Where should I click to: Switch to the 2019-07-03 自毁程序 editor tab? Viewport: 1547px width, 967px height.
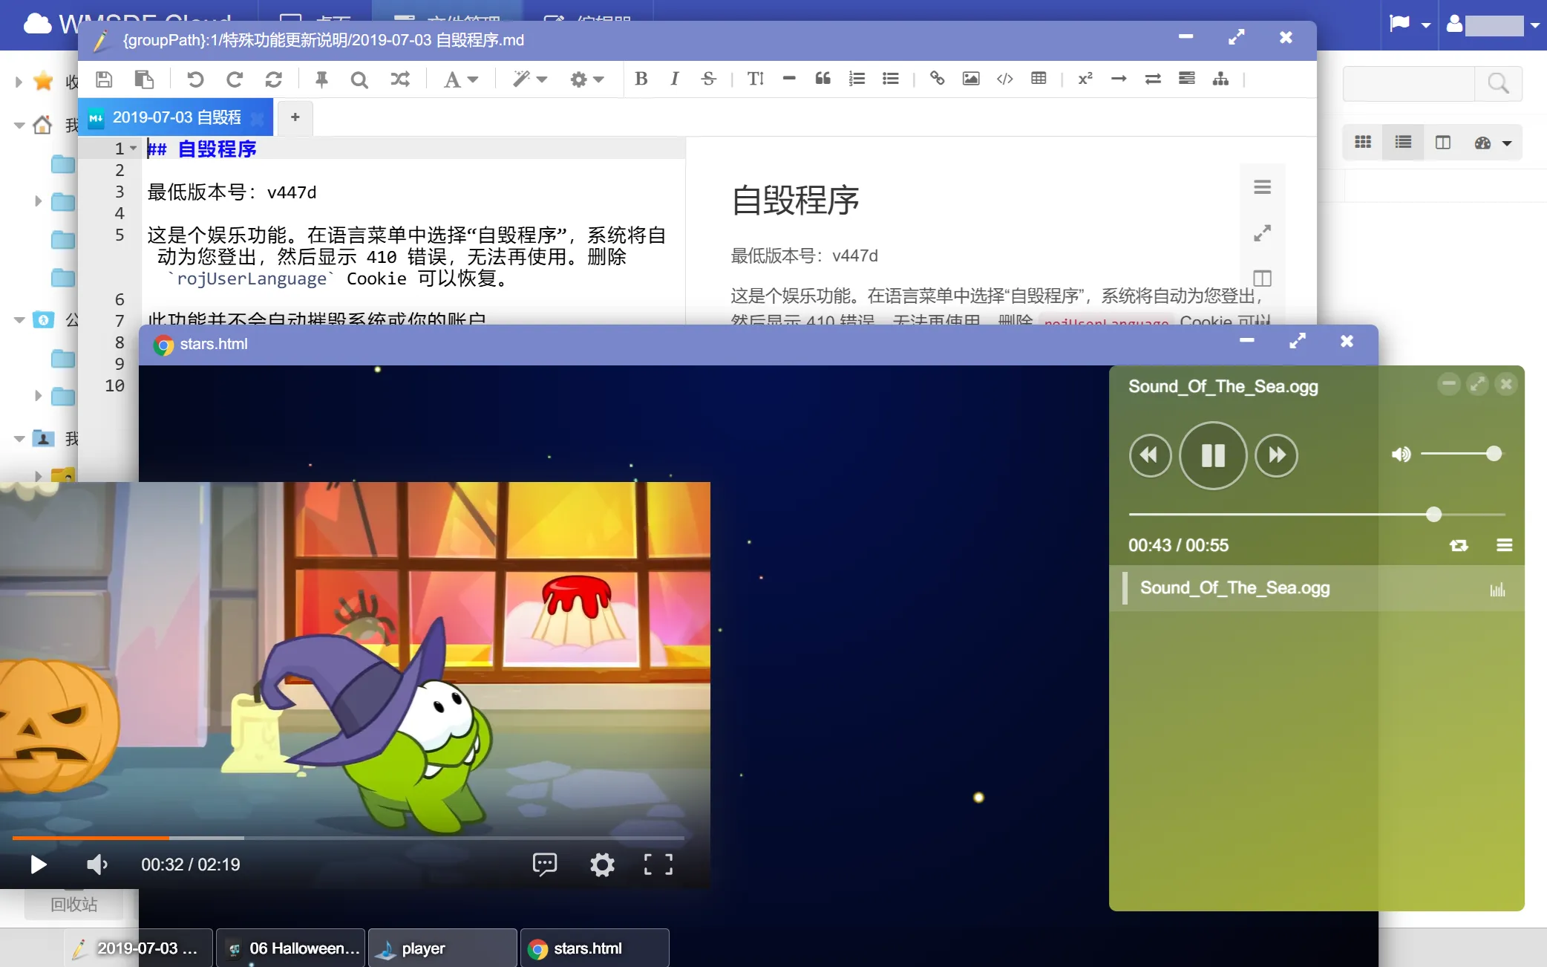176,117
